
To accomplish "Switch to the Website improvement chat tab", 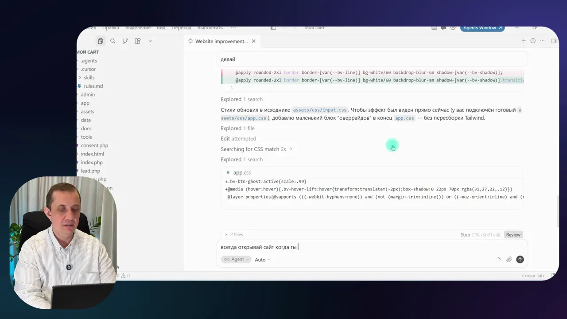I will click(x=221, y=41).
